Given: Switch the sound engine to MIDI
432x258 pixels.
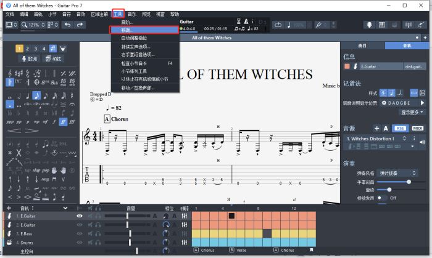Looking at the screenshot, I should (x=418, y=128).
